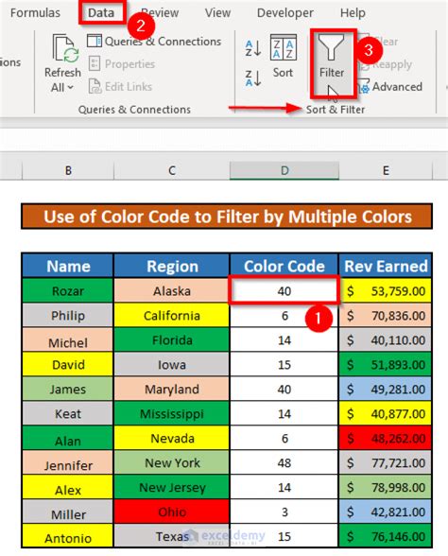The image size is (448, 556).
Task: Open the Data ribbon tab
Action: [x=101, y=13]
